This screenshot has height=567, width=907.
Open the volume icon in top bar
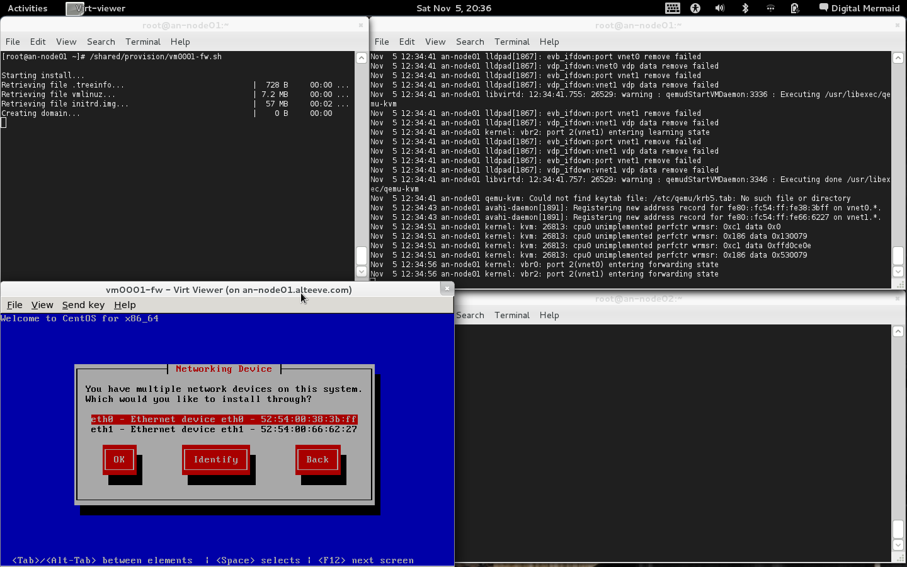720,8
